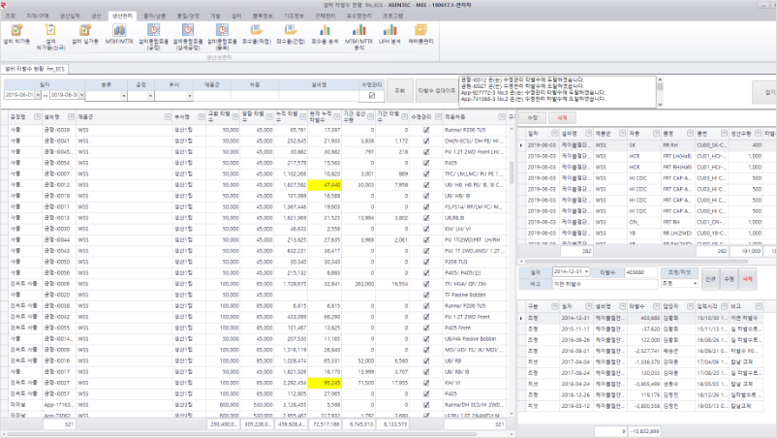Launch the UPH 분석 chart icon

389,34
